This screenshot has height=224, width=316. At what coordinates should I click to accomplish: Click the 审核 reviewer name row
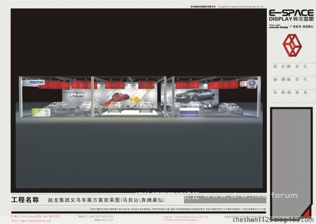coord(290,92)
